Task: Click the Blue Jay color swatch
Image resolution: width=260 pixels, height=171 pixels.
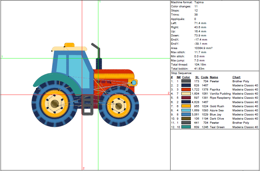Action: click(186, 114)
